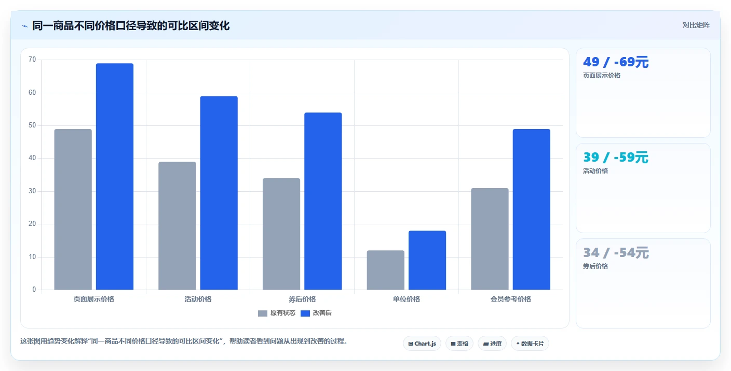
Task: Click the 活动价格 x-axis label
Action: pos(198,299)
